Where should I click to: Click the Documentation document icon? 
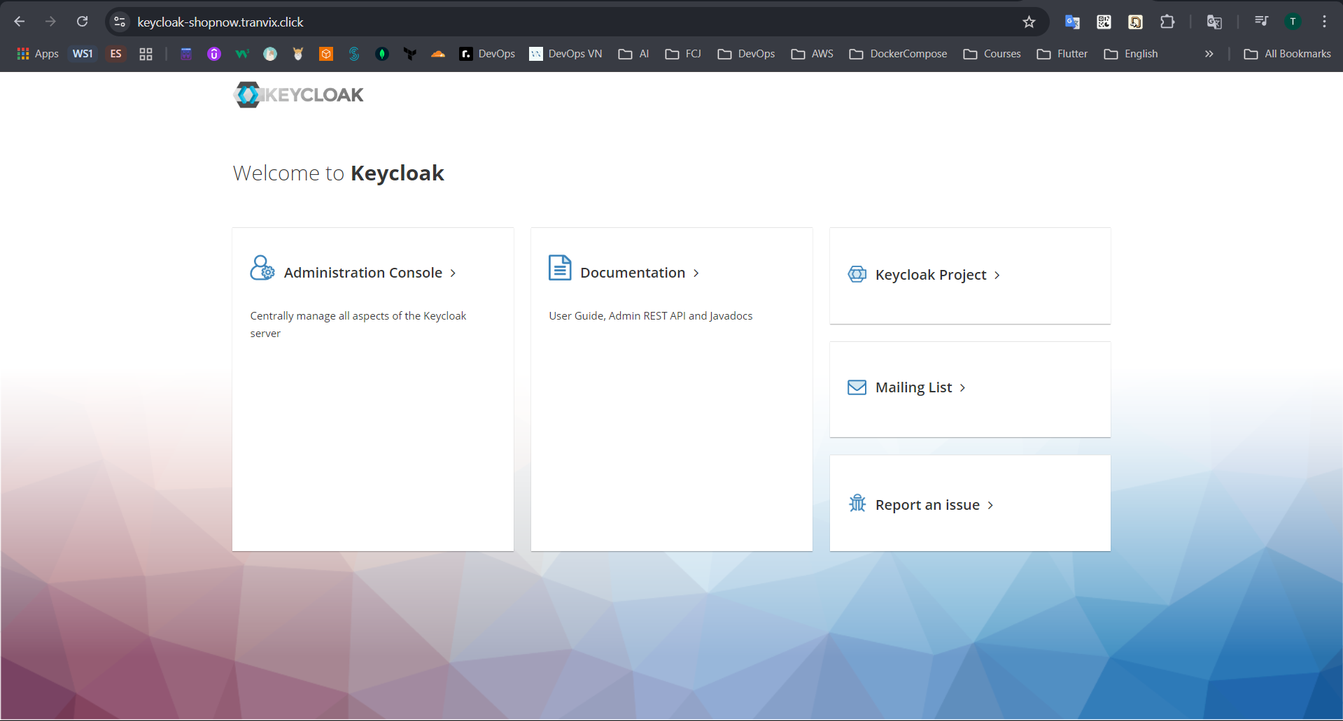(559, 267)
